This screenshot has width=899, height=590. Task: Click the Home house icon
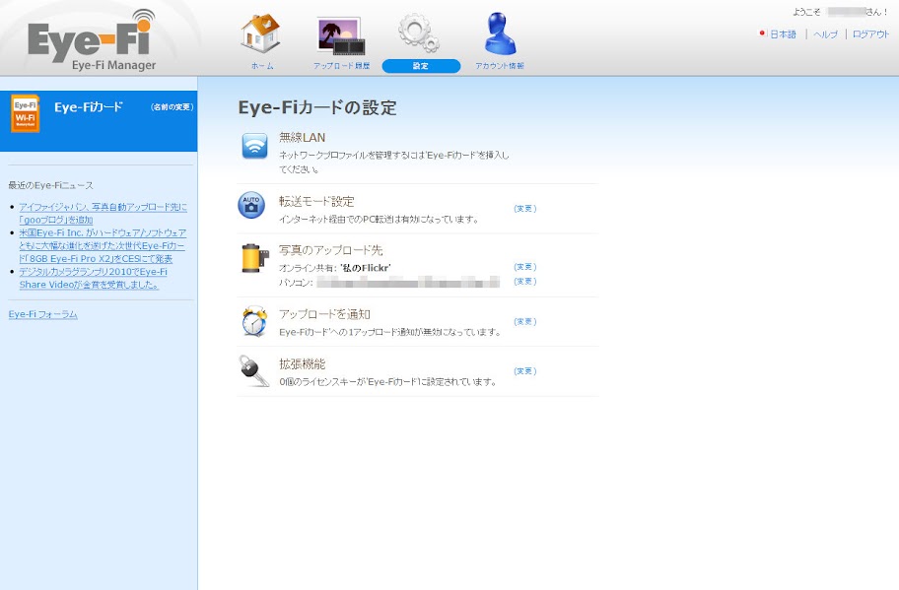[261, 33]
